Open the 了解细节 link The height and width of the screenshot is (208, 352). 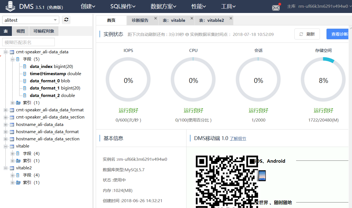tap(238, 139)
